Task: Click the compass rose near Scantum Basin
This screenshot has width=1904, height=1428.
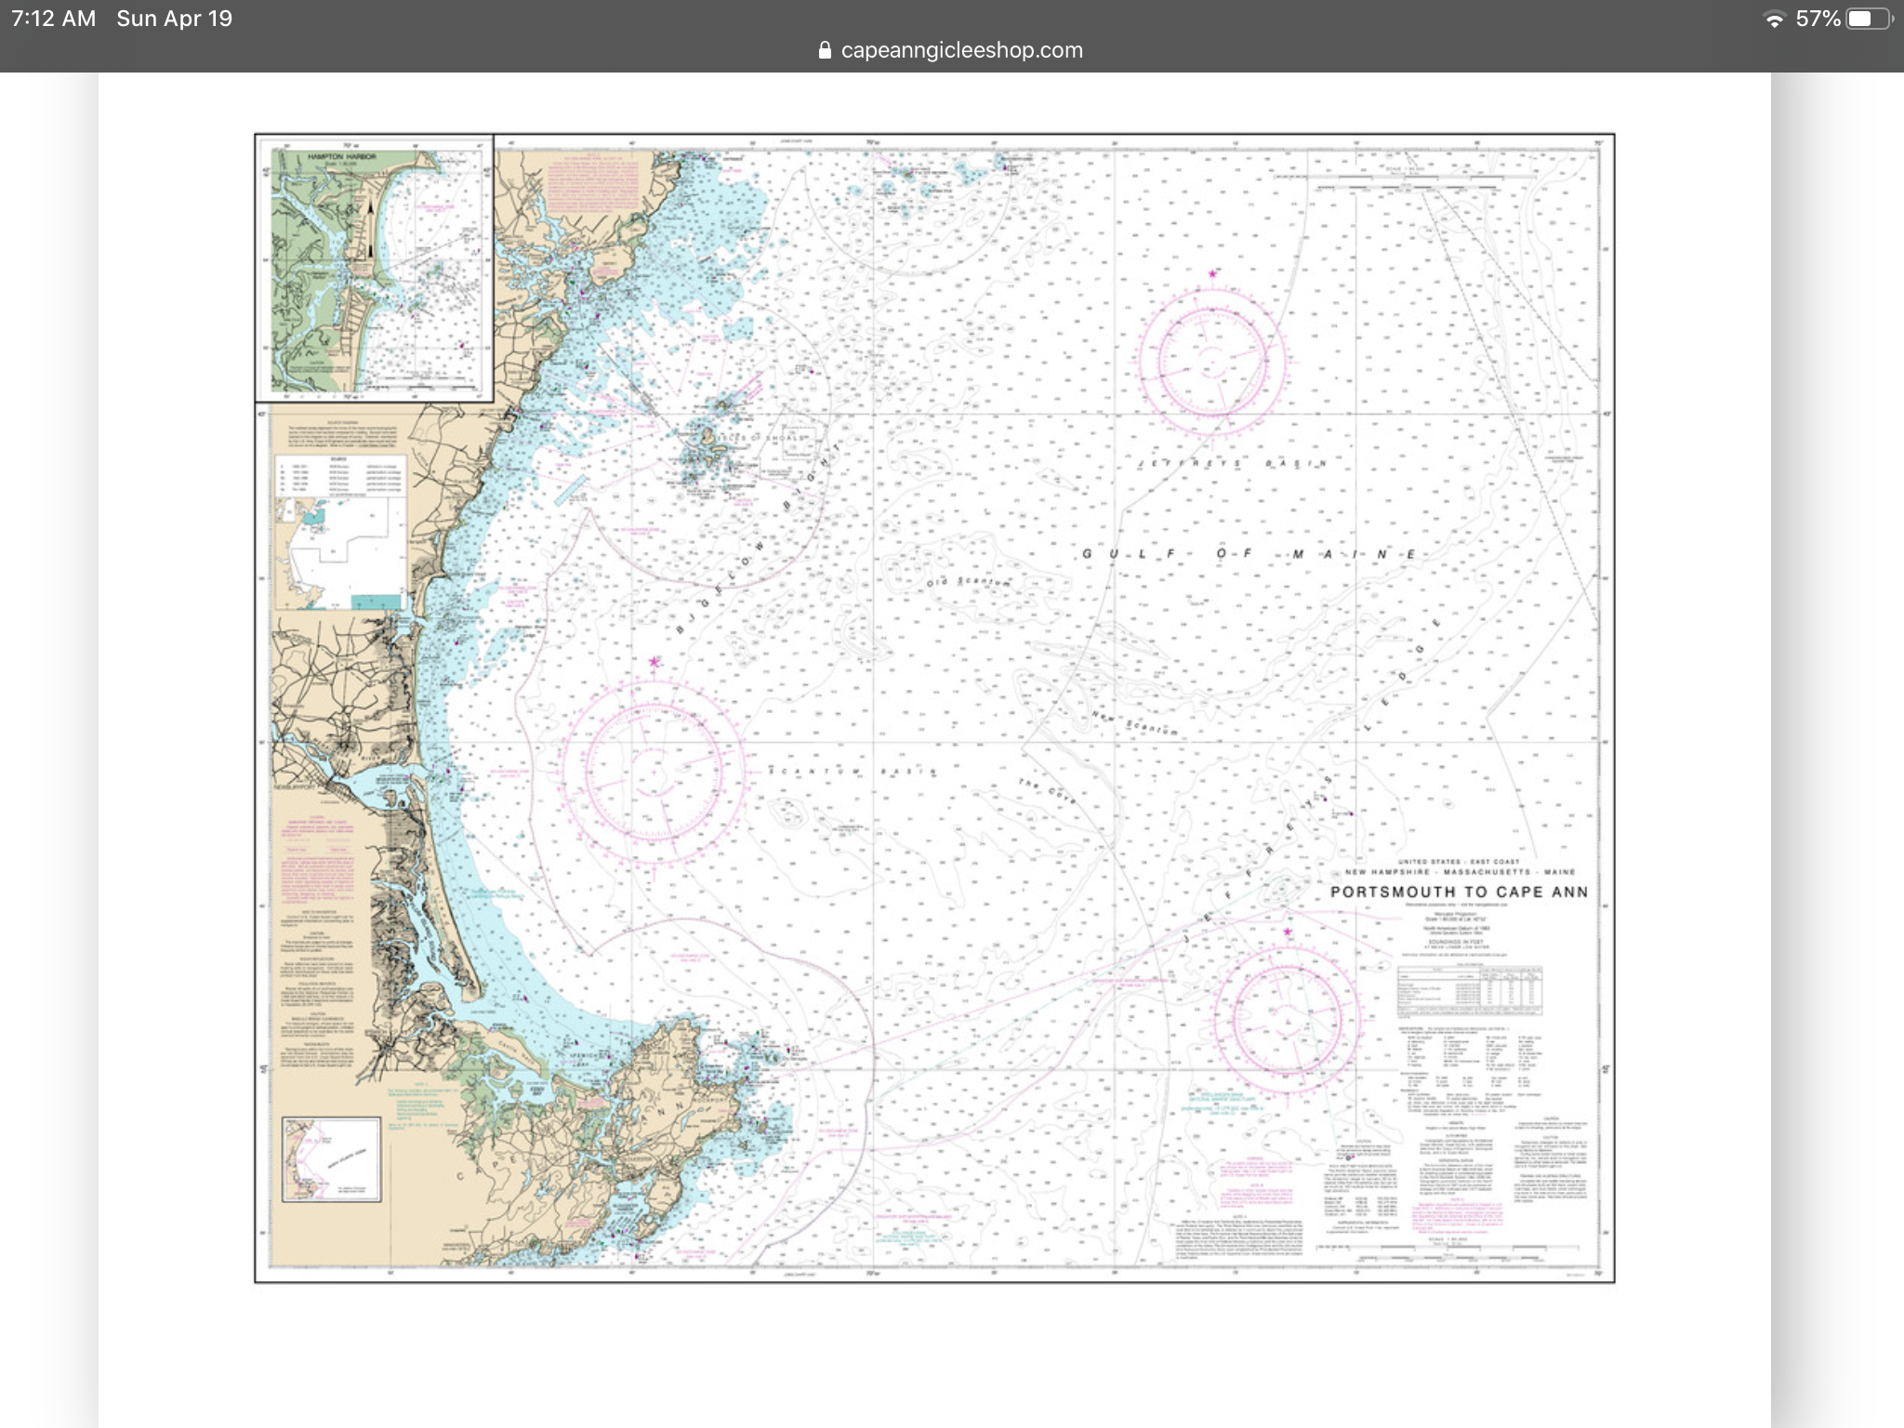Action: coord(654,772)
